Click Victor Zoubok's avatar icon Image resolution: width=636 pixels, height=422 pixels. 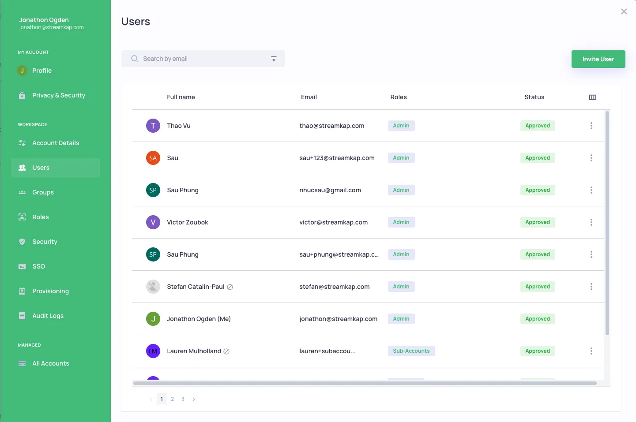[x=153, y=222]
